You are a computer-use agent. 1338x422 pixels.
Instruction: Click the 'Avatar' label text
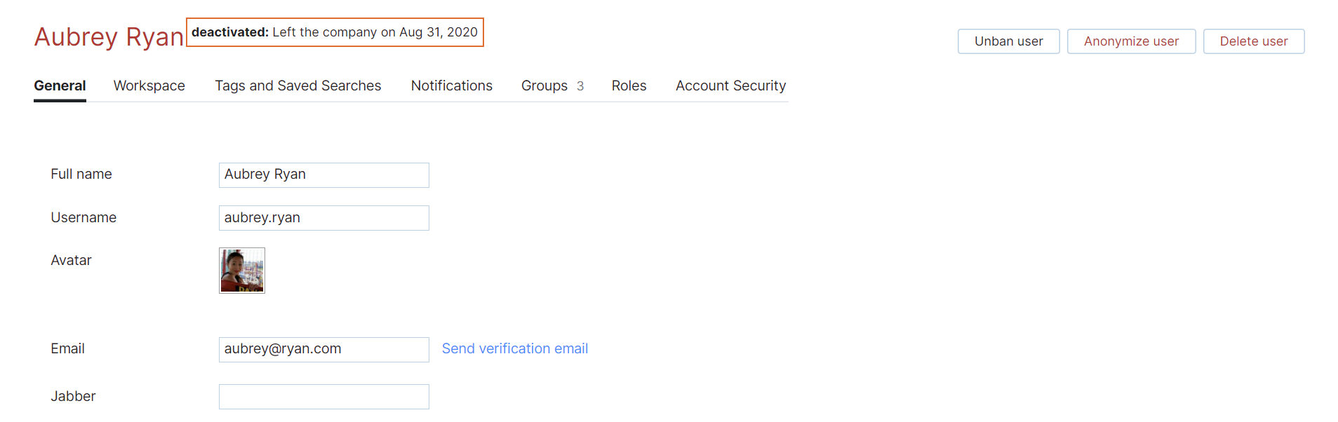[x=71, y=260]
